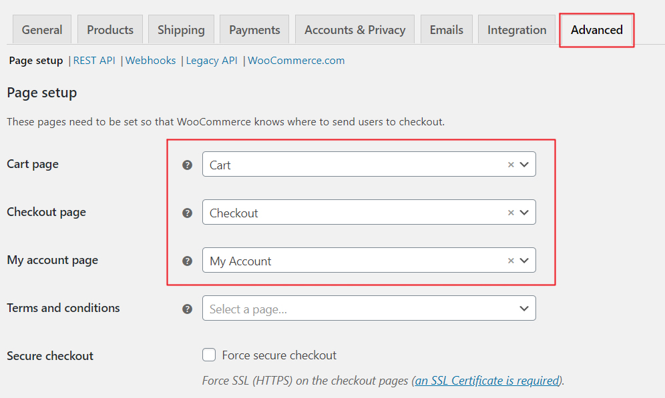Clear the My Account page selection with the x
Viewport: 665px width, 398px height.
tap(511, 261)
